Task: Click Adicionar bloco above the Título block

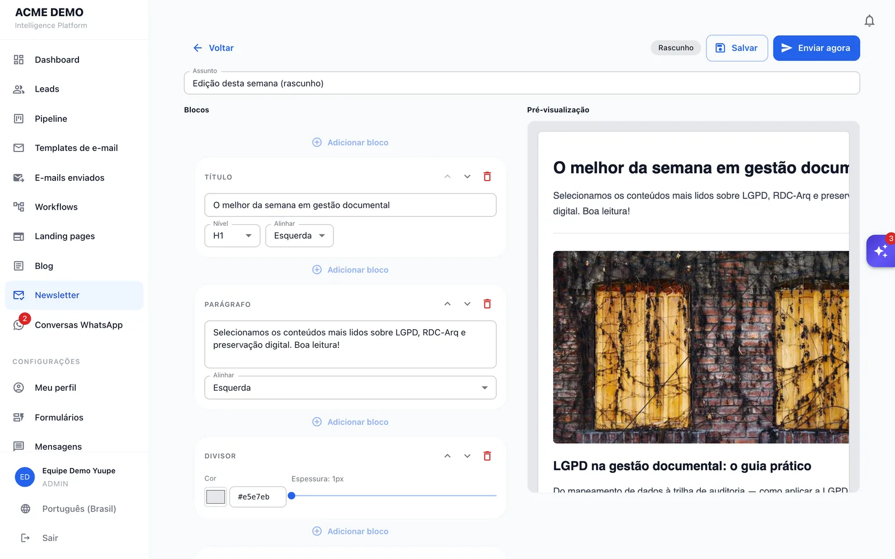Action: (x=350, y=143)
